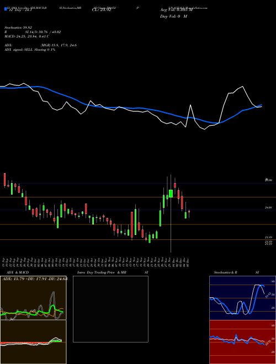Screen dimensions: 276x364
Task: Open the ADX indicator chart panel
Action: tap(33, 298)
